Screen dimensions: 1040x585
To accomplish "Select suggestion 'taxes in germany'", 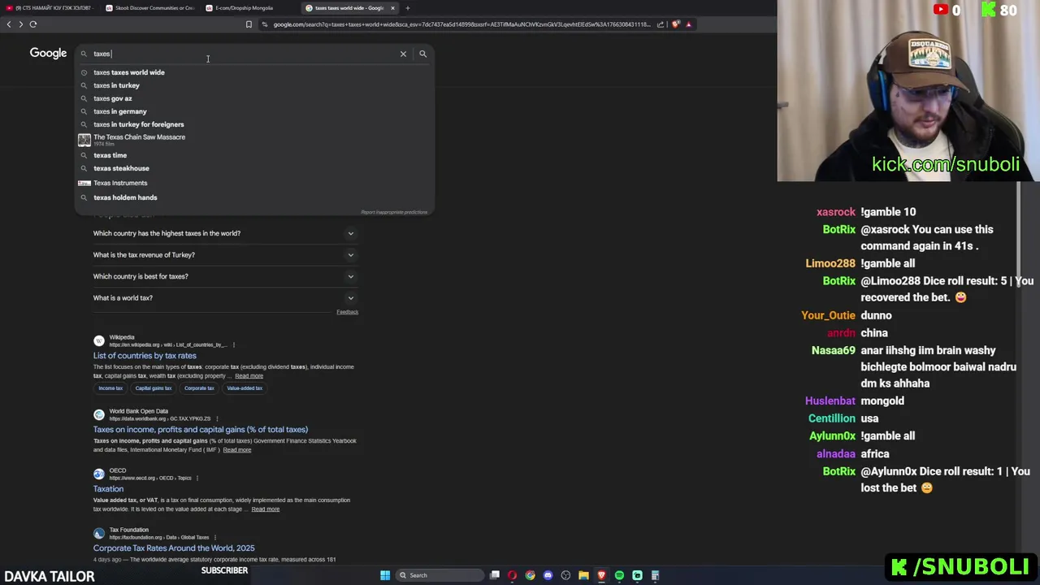I will (253, 111).
